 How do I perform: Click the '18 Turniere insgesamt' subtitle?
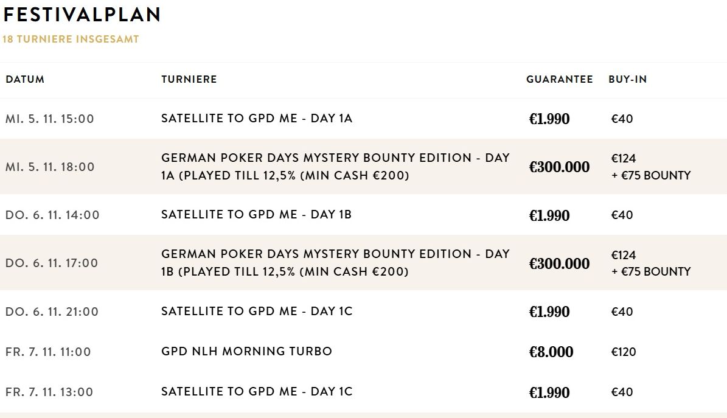(x=71, y=40)
